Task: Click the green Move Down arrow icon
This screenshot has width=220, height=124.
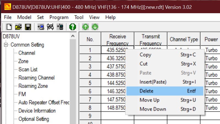Action: click(95, 27)
